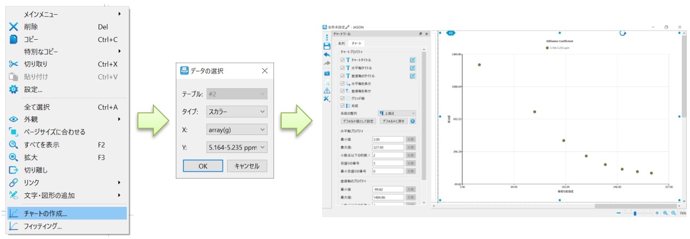The width and height of the screenshot is (690, 239).
Task: Click the edit icon beside チャートタイトル
Action: pos(413,60)
